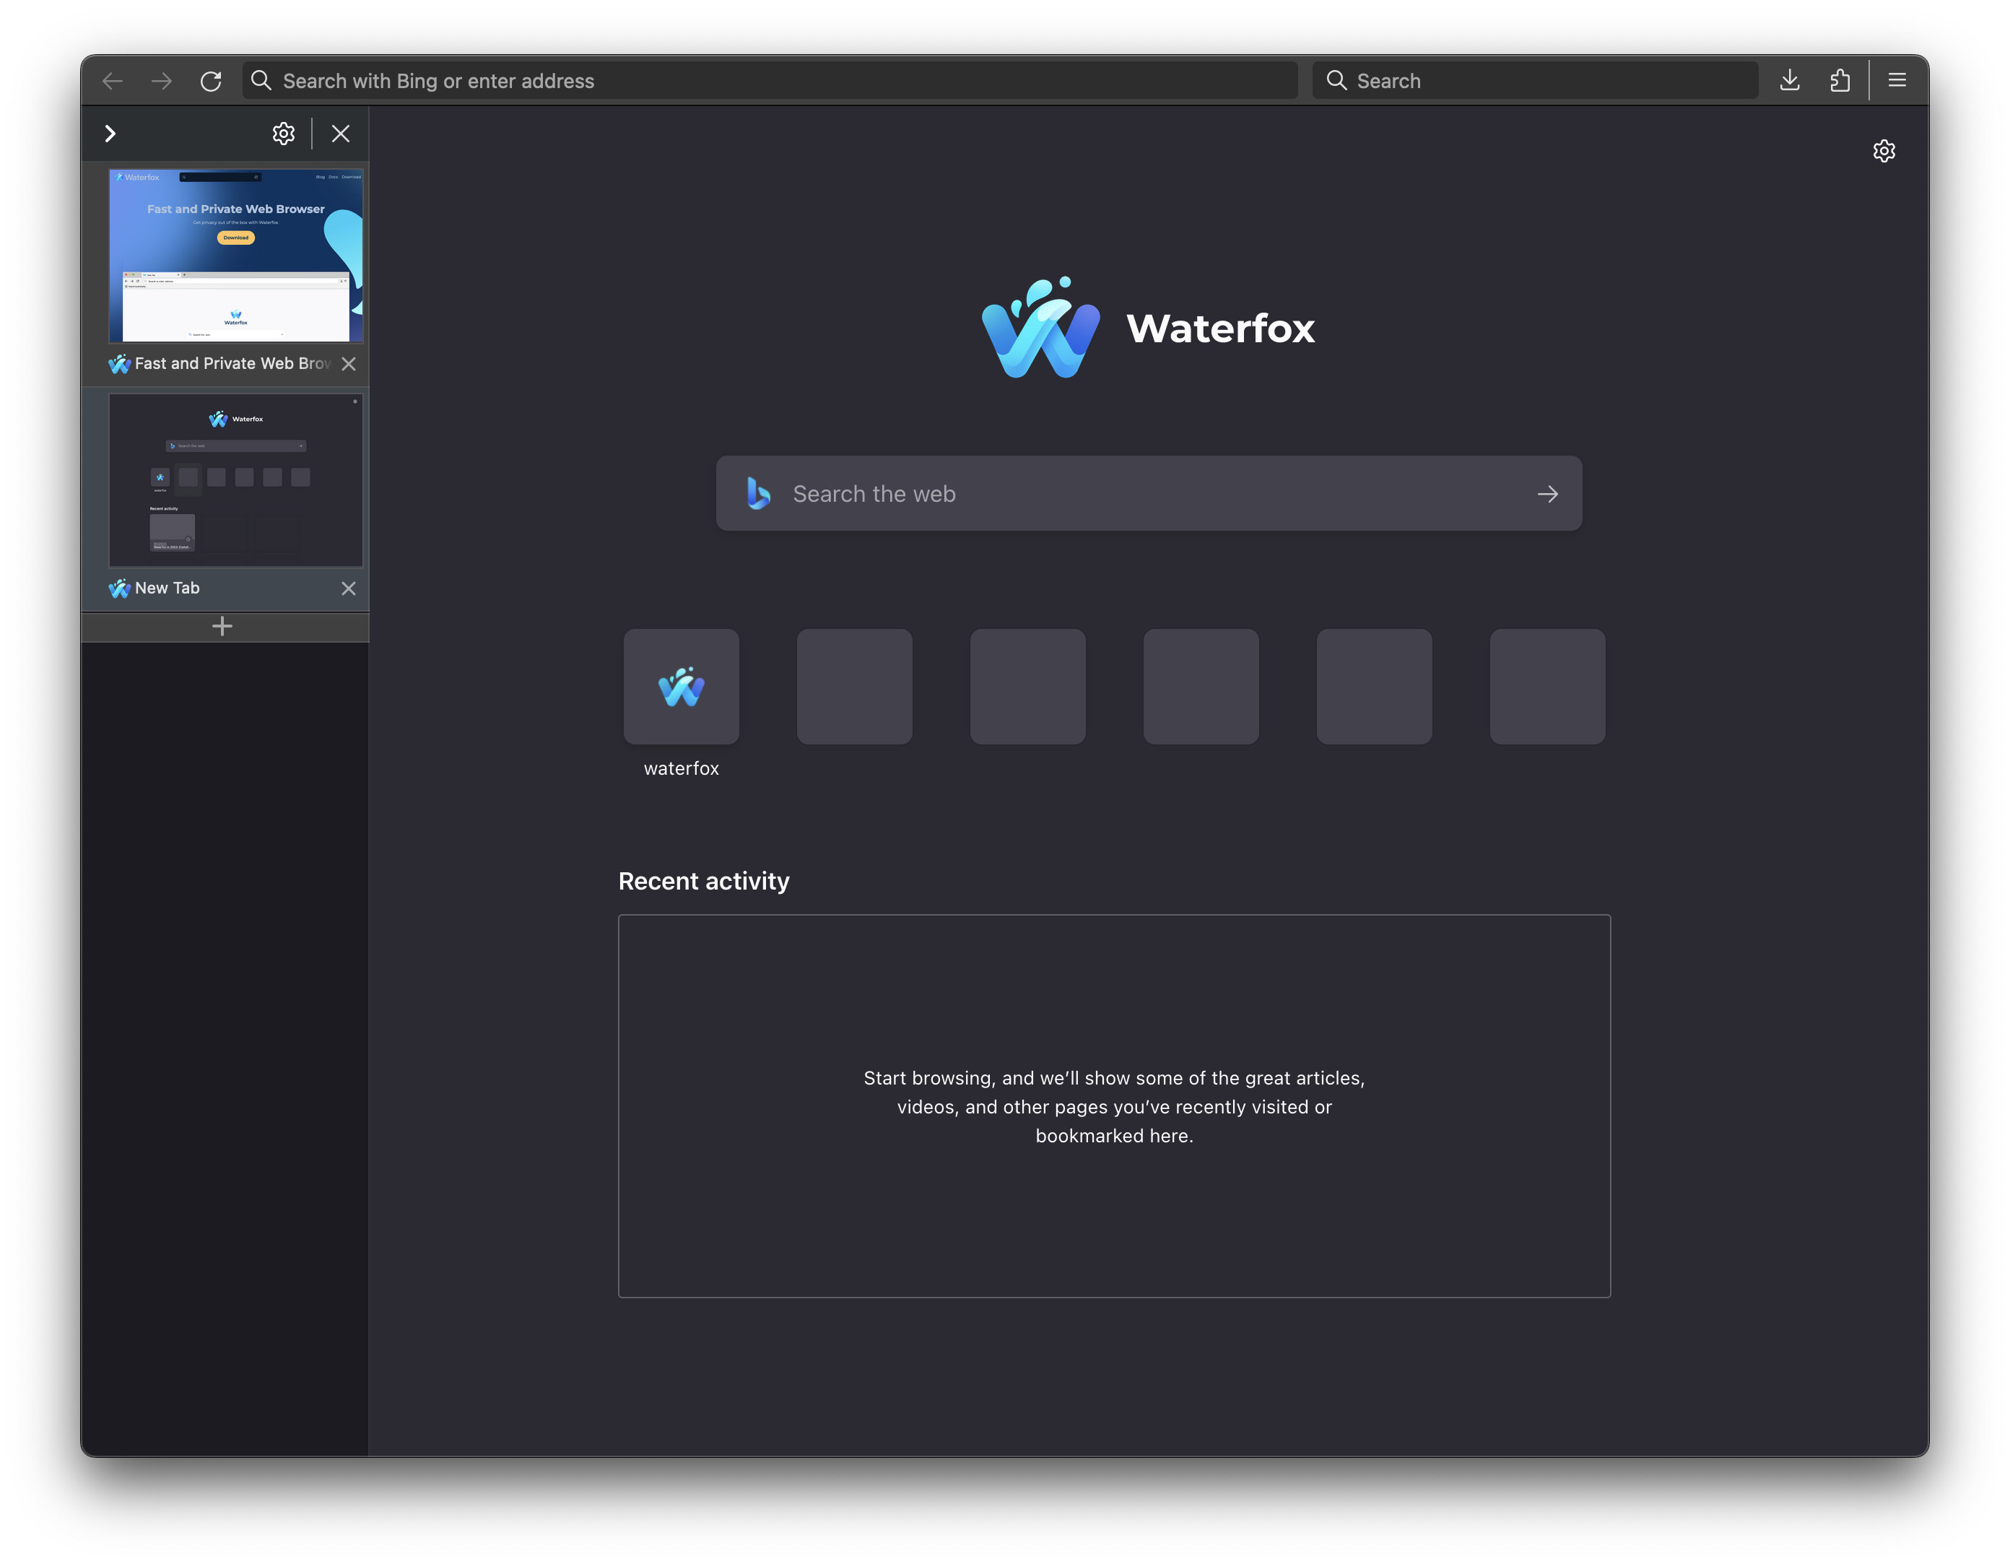Click the Bing logo in the search box
The image size is (2010, 1564).
coord(757,495)
